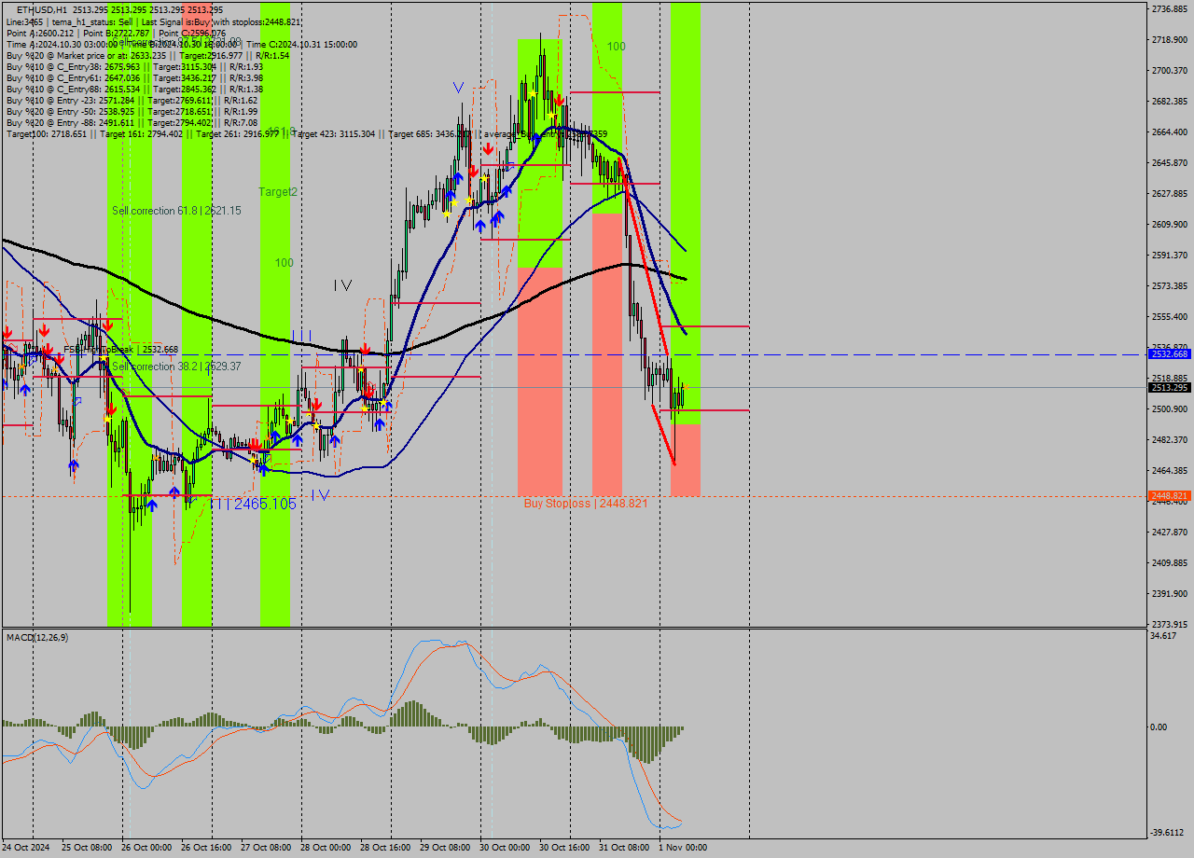
Task: Click the MACD scale value 34.617
Action: tap(1163, 635)
